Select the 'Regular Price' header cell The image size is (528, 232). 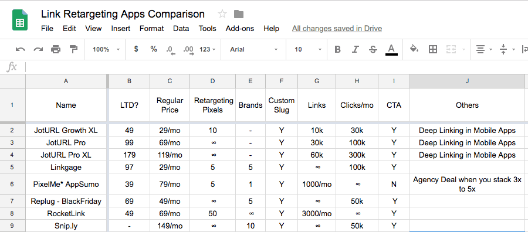pyautogui.click(x=170, y=105)
